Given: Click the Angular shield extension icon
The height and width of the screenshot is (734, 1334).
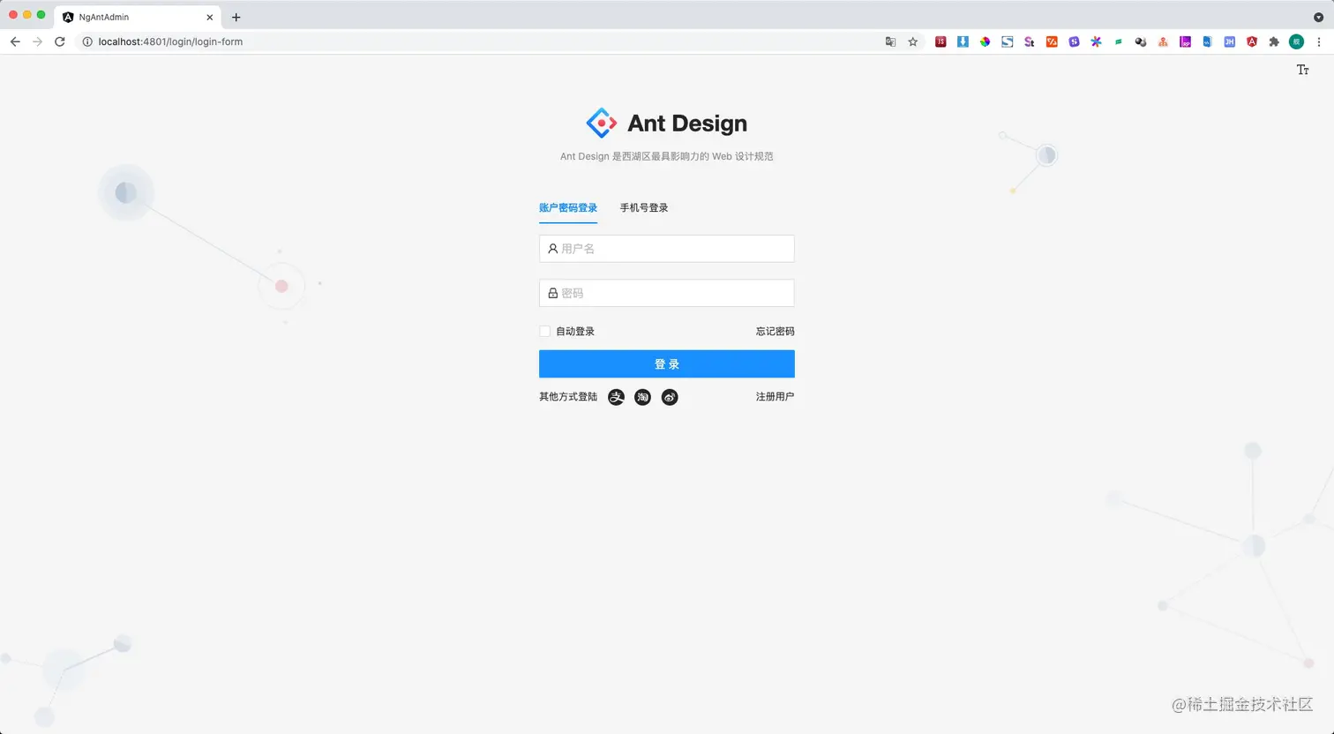Looking at the screenshot, I should [x=1251, y=41].
